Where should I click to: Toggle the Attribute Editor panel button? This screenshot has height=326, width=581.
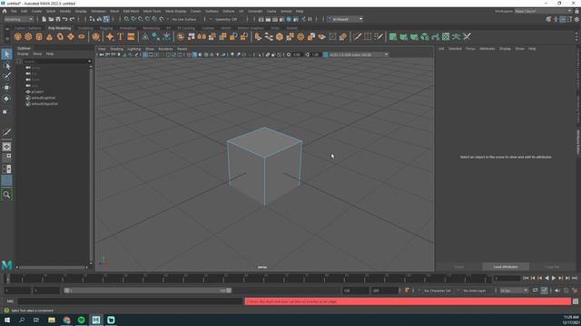coord(563,19)
